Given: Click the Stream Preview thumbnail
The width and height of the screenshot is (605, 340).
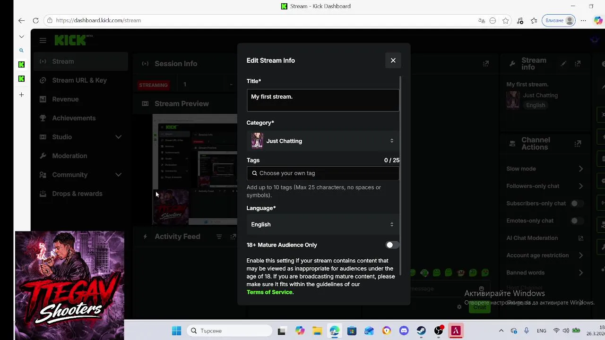Looking at the screenshot, I should (195, 169).
